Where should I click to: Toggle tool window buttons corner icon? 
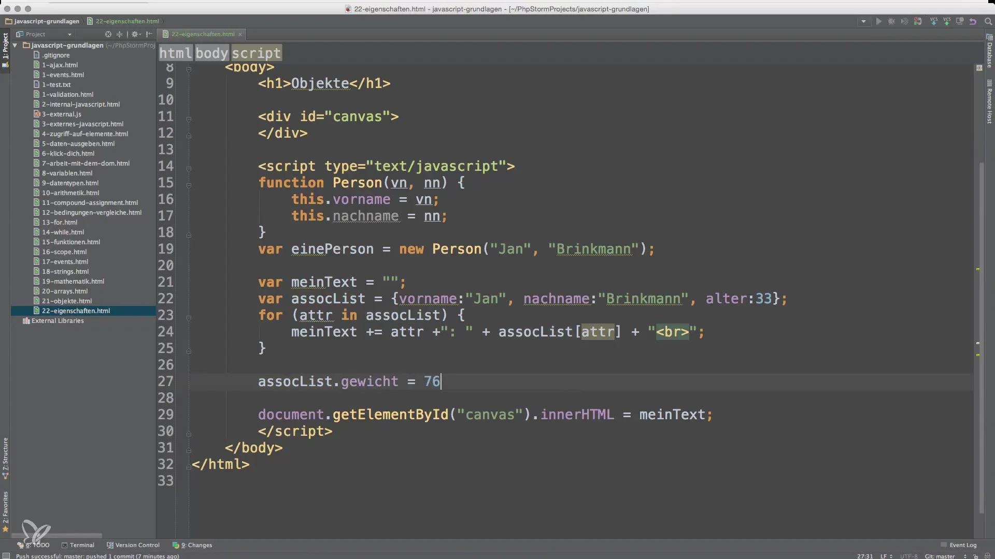point(6,556)
